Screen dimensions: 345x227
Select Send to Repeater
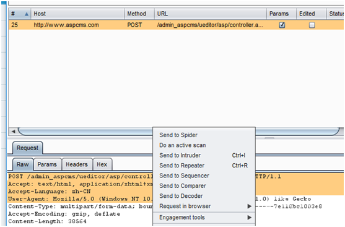(x=204, y=166)
